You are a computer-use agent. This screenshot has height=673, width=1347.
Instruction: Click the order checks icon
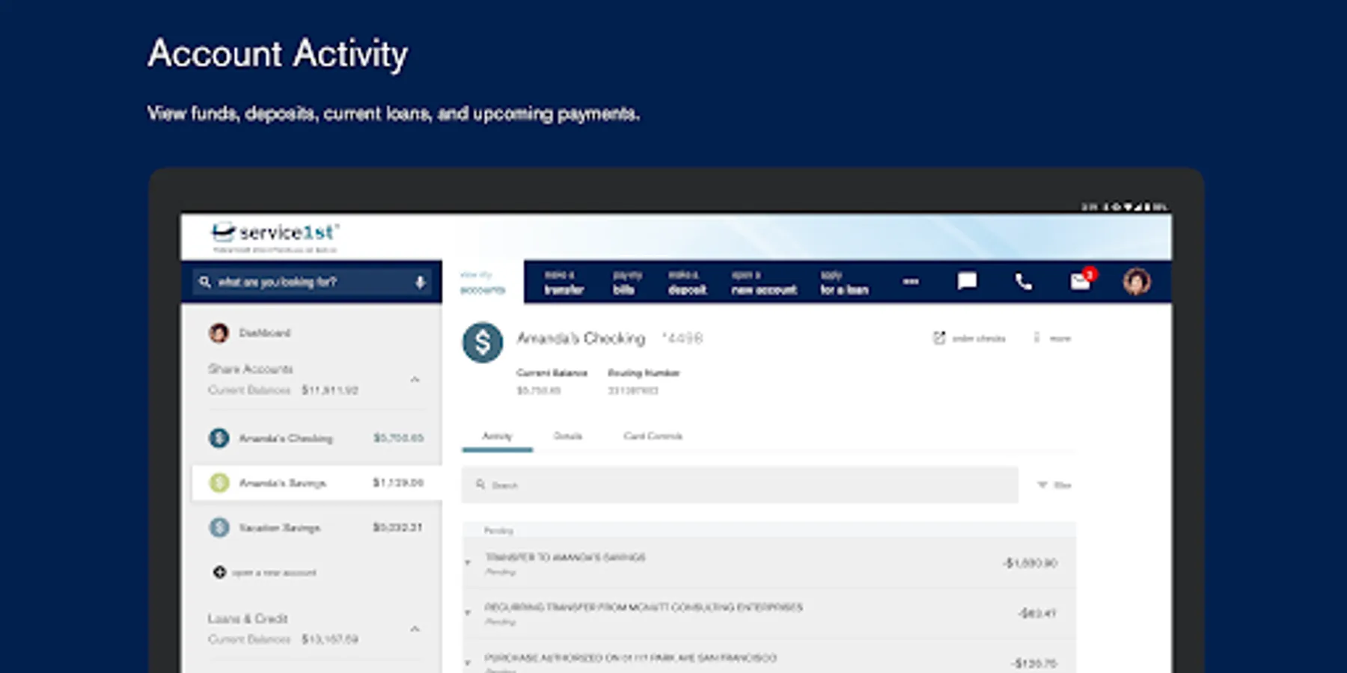939,338
